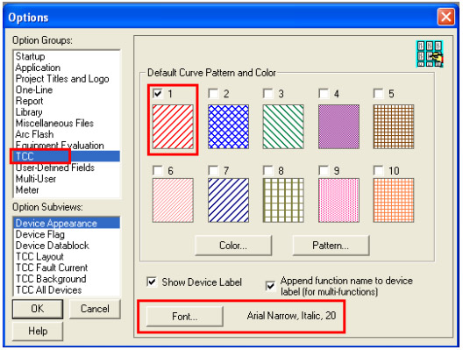Check curve pattern checkbox 9
The image size is (463, 350).
point(324,170)
